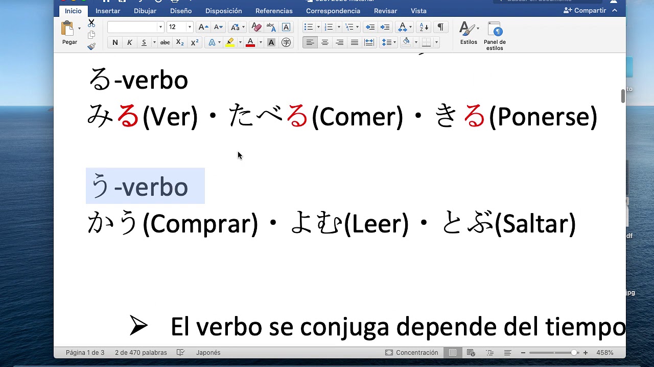Toggle bold N formatting

coord(115,42)
